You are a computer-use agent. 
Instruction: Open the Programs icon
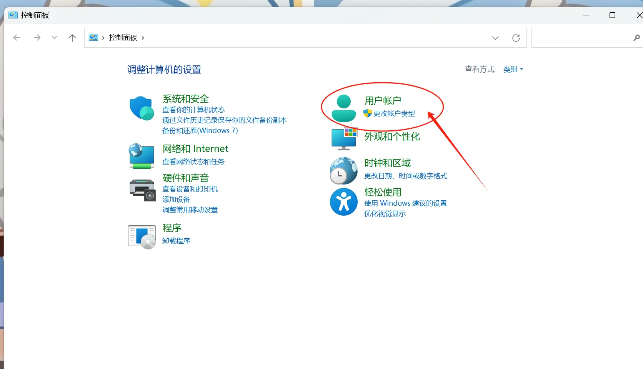tap(142, 237)
